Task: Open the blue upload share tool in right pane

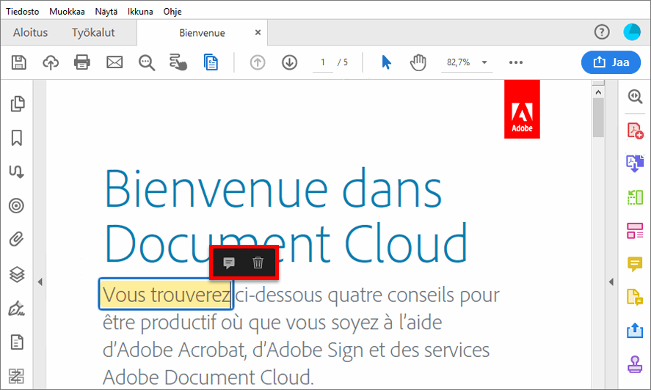Action: pyautogui.click(x=635, y=331)
